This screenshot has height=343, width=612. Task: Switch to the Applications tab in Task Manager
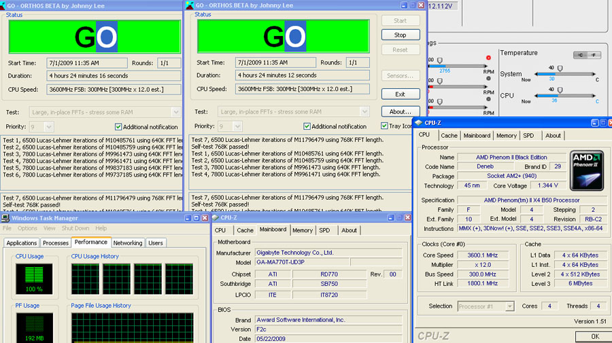[x=22, y=243]
